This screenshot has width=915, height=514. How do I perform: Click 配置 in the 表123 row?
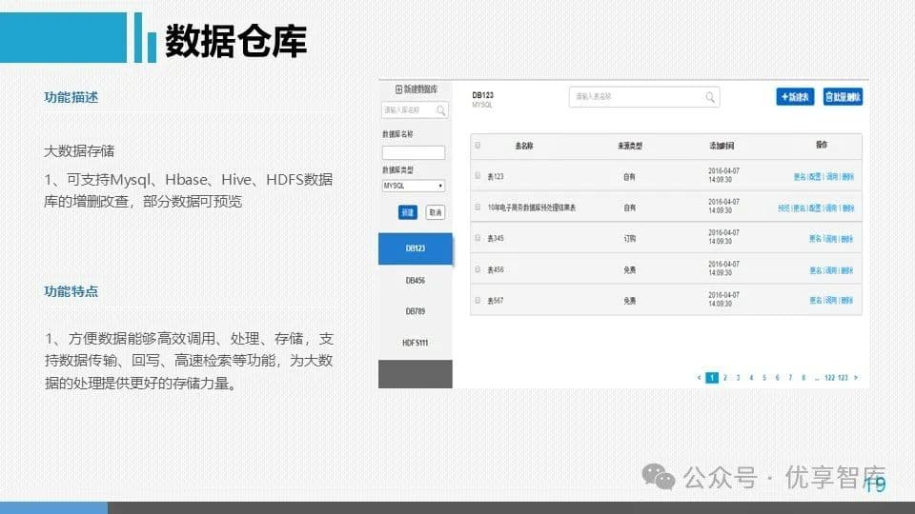pyautogui.click(x=815, y=177)
